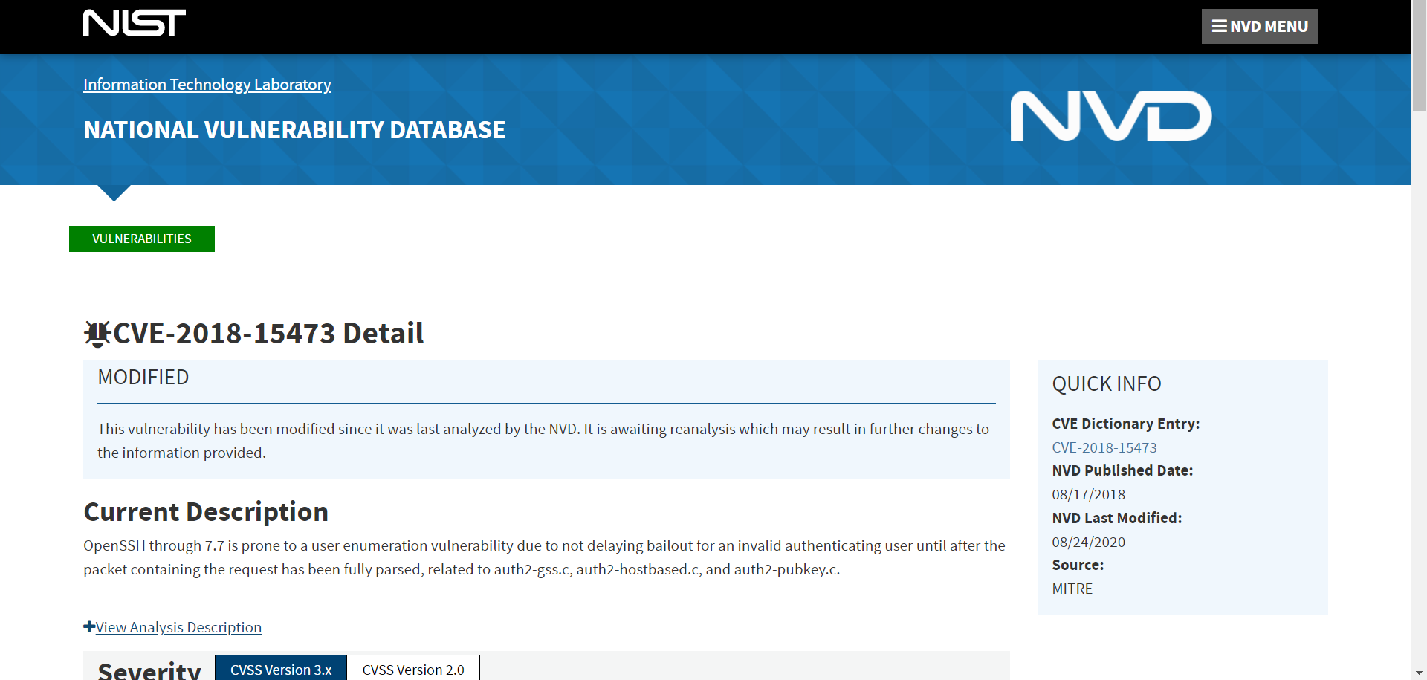
Task: Open the CVE-2018-15473 dictionary entry link
Action: 1104,447
